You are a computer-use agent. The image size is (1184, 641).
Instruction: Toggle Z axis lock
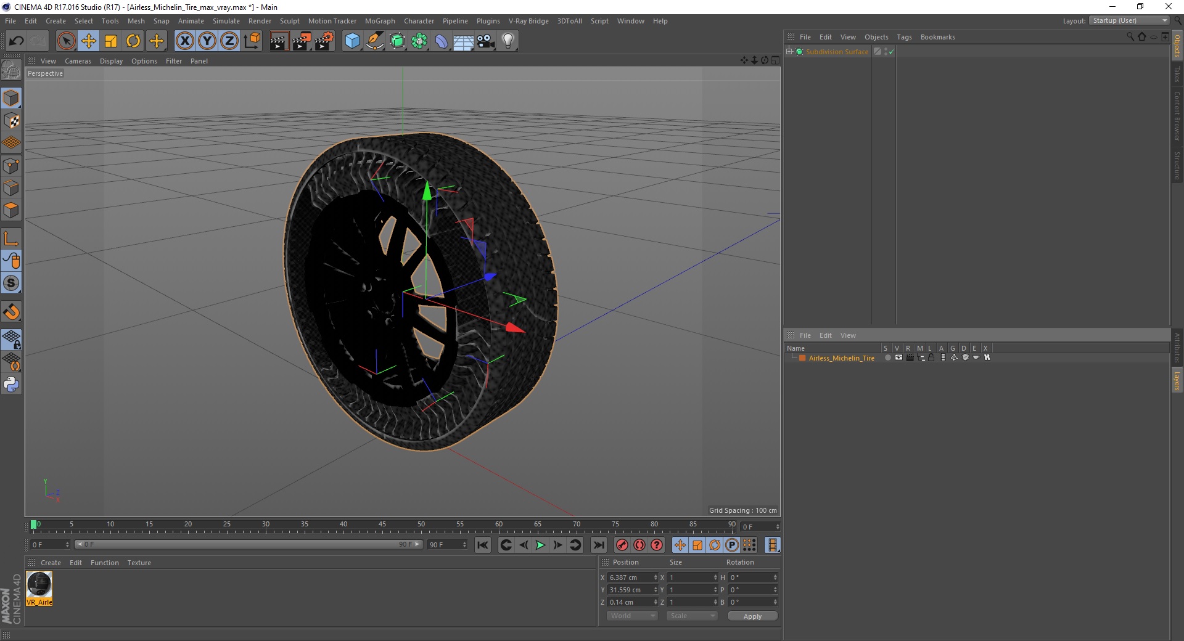pos(229,41)
